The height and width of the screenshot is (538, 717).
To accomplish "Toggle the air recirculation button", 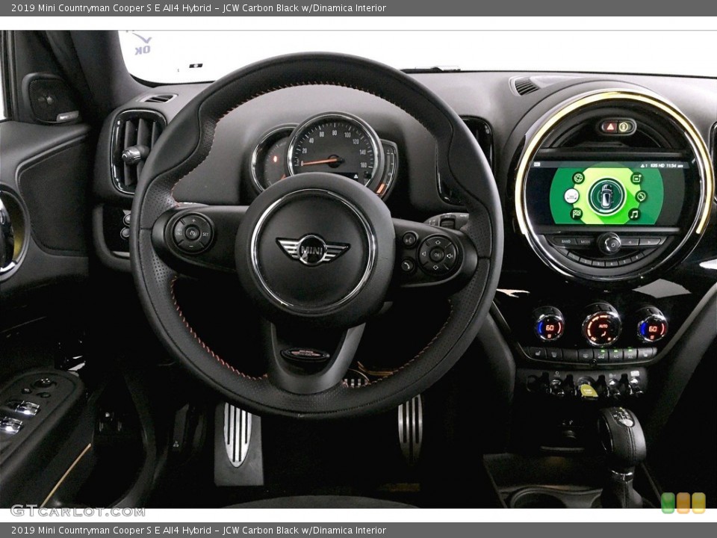I will 600,354.
